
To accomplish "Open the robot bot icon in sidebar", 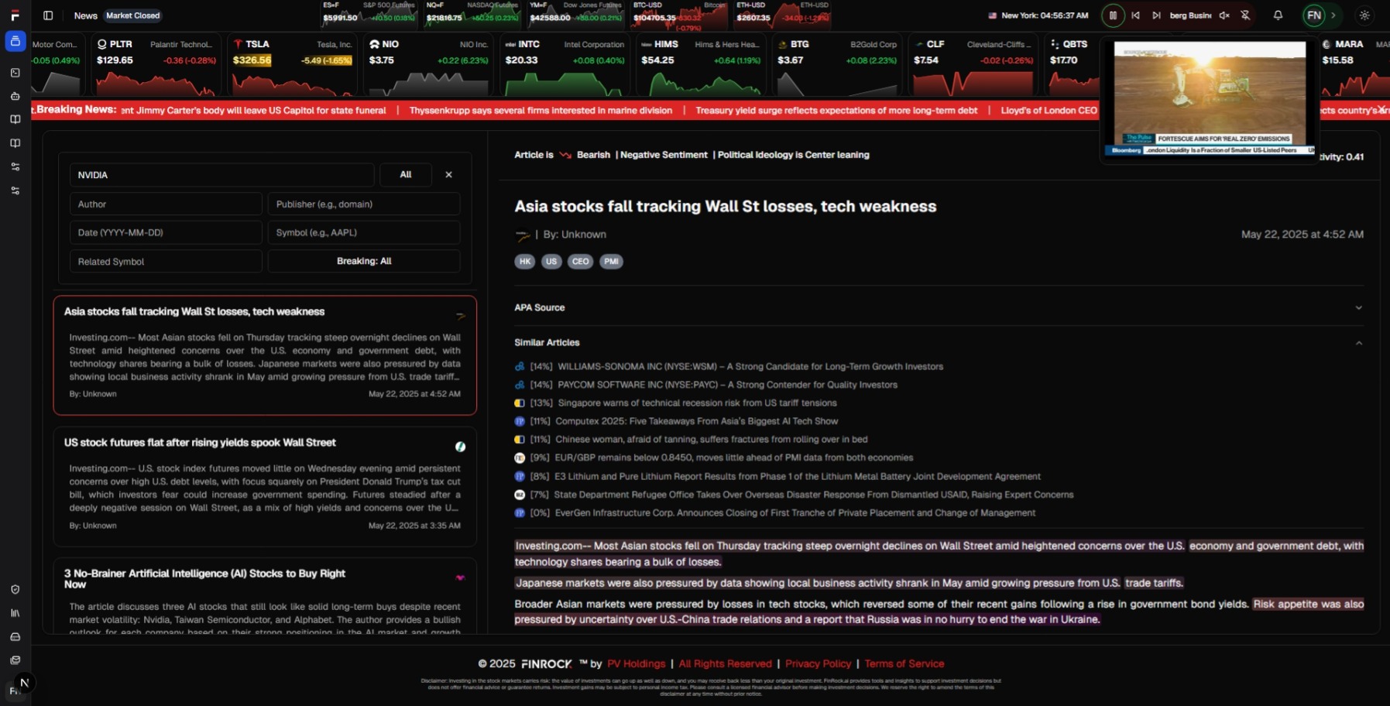I will pos(15,96).
